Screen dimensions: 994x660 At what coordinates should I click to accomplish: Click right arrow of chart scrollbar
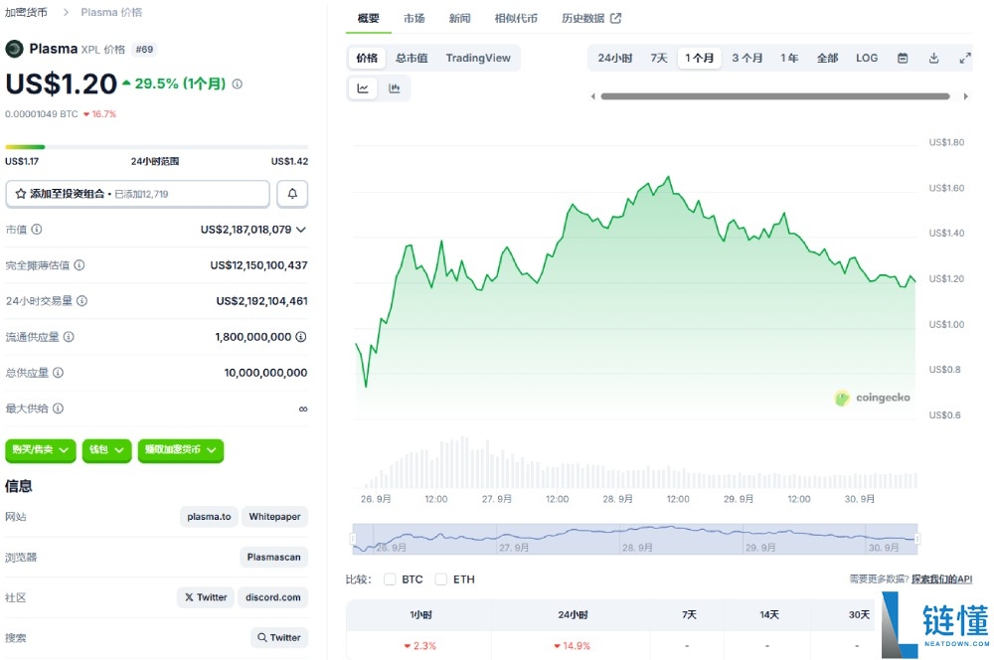pos(965,96)
